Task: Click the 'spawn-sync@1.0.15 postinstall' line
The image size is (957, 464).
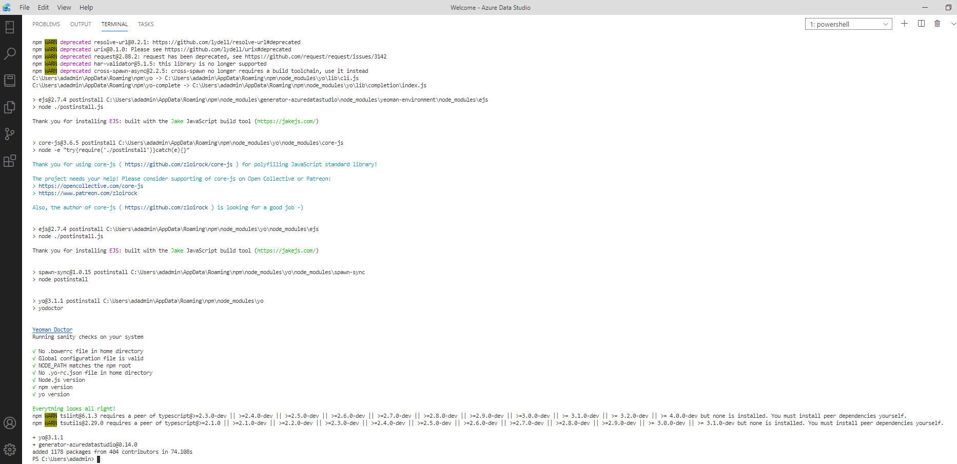Action: click(x=199, y=272)
